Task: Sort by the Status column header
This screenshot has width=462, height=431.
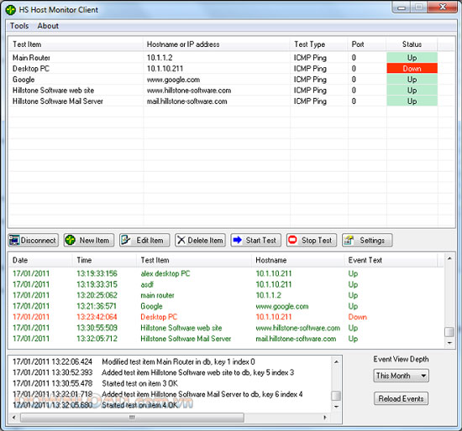Action: [412, 44]
